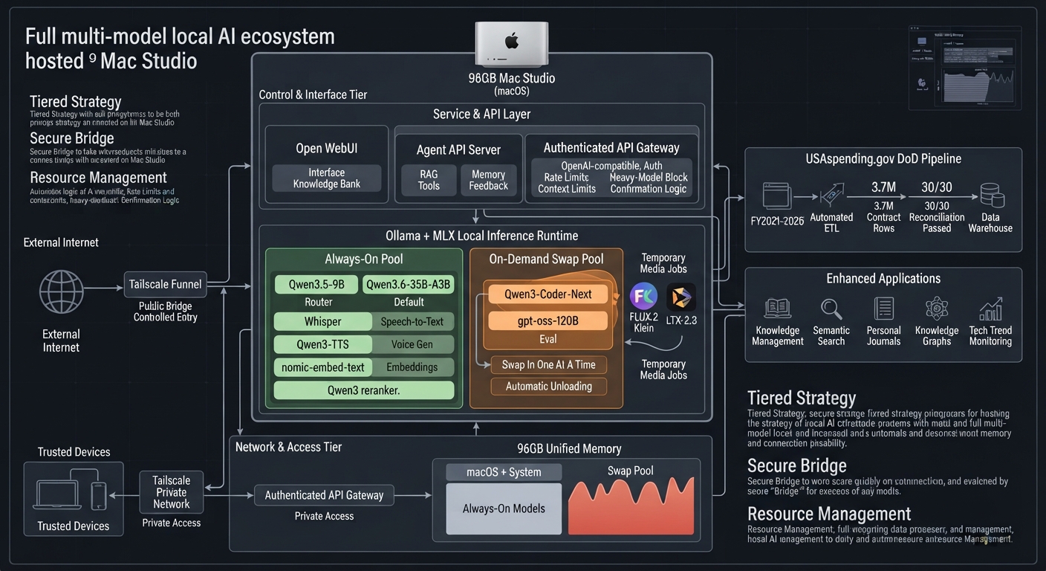Click the Context Limits text in API Gateway

point(567,189)
